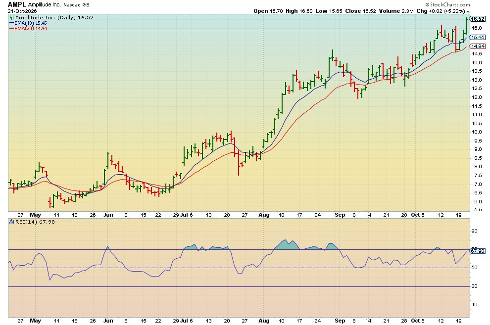Click the Close 16.52 value in header
The image size is (490, 325).
361,11
